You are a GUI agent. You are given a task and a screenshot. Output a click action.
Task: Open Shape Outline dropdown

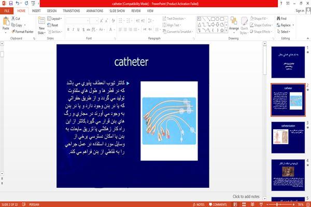click(261, 25)
